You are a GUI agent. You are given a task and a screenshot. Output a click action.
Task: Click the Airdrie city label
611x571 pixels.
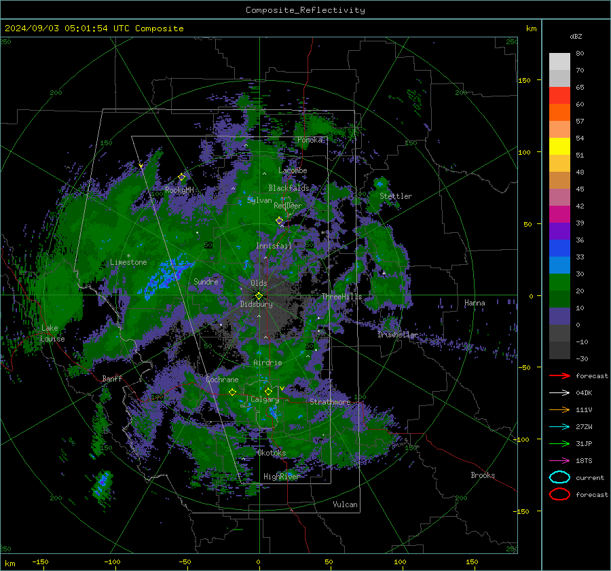[267, 363]
